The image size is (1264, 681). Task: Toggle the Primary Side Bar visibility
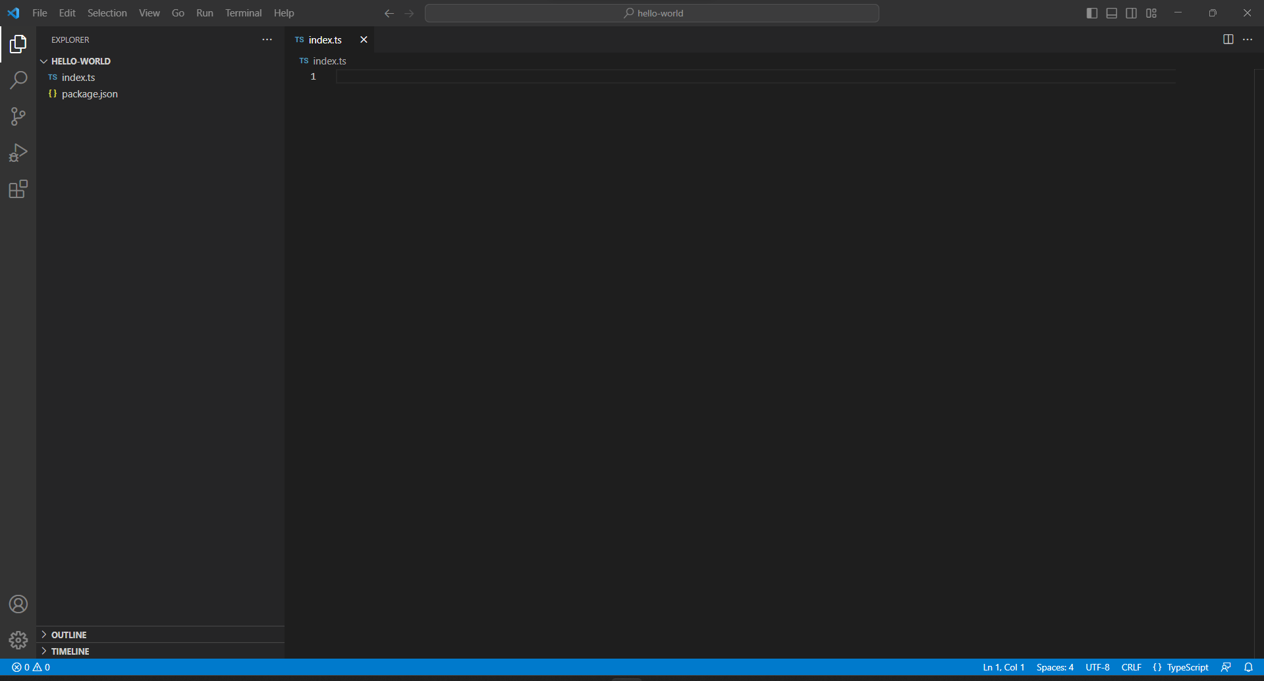[x=1091, y=13]
